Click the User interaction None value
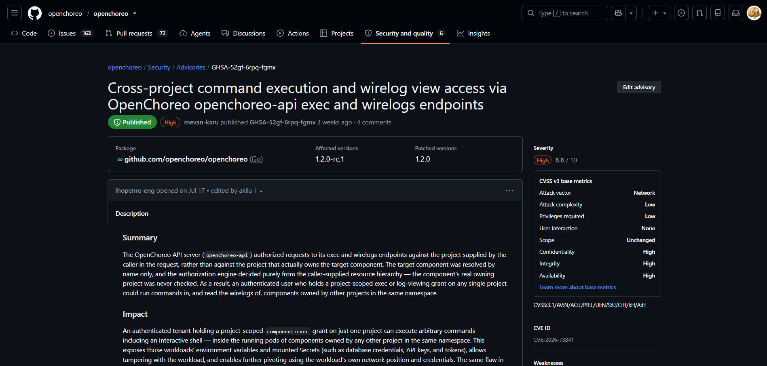 (x=648, y=229)
